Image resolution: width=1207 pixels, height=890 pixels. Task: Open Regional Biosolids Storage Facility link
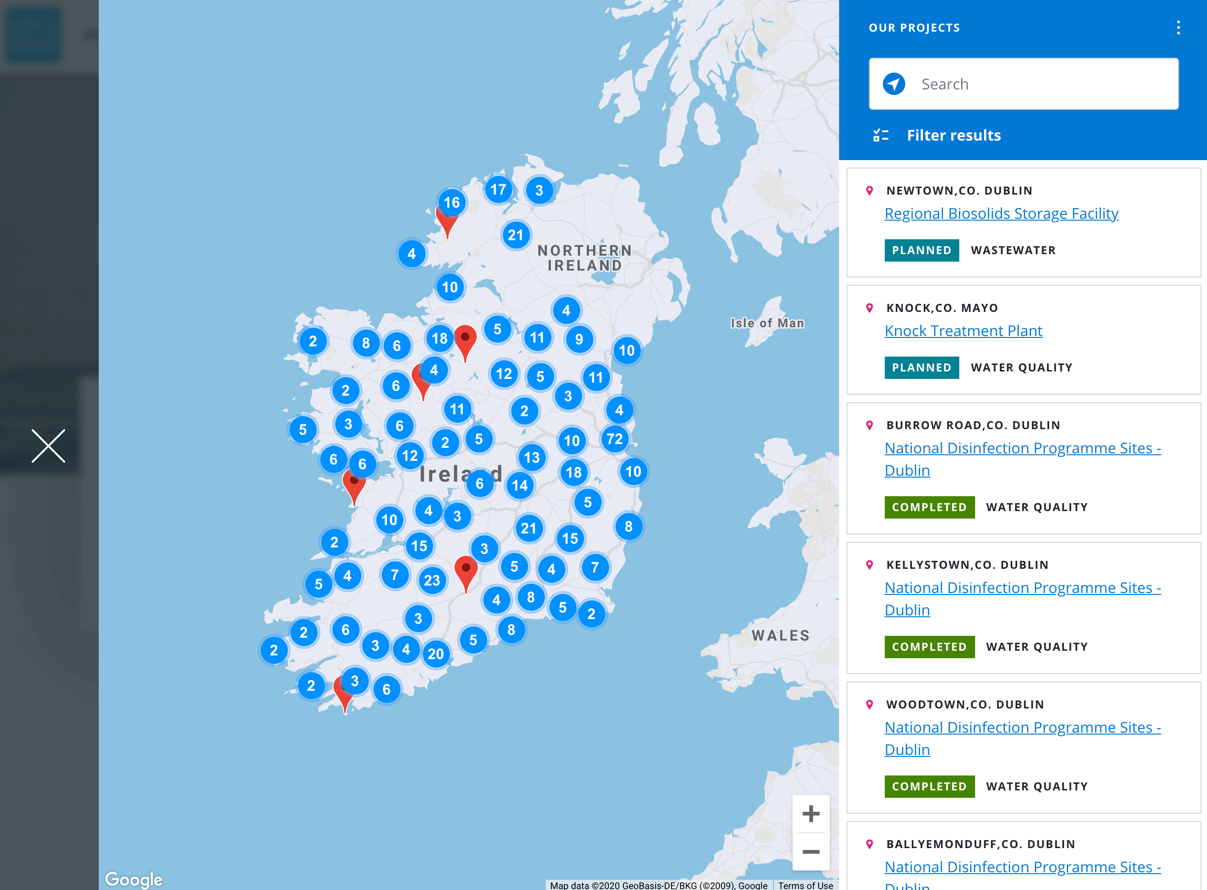click(1001, 213)
